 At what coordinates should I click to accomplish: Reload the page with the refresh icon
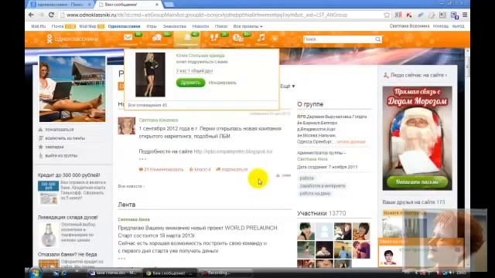point(51,15)
